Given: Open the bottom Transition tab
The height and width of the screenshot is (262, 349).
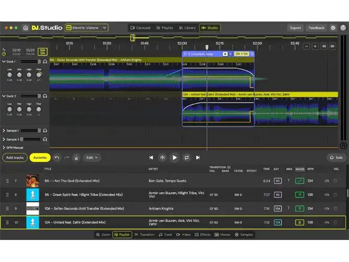Looking at the screenshot, I should [x=144, y=235].
